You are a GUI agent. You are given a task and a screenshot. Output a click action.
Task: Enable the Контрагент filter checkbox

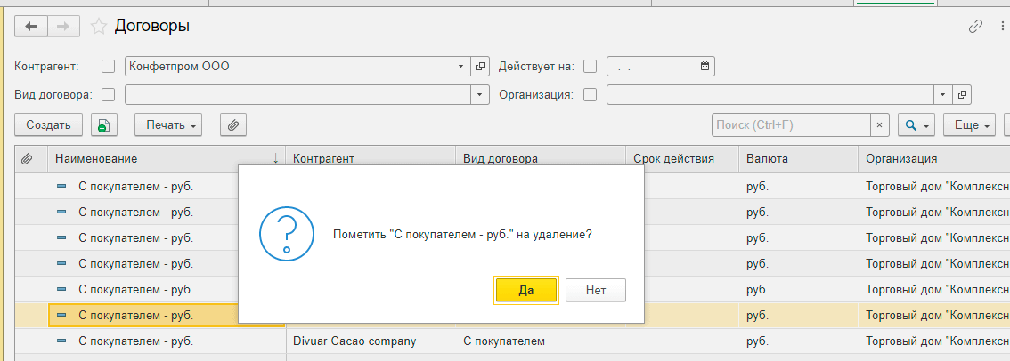pyautogui.click(x=109, y=66)
